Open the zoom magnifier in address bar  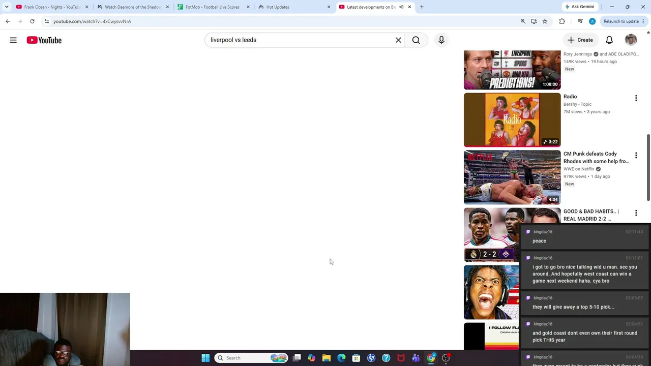[x=523, y=21]
